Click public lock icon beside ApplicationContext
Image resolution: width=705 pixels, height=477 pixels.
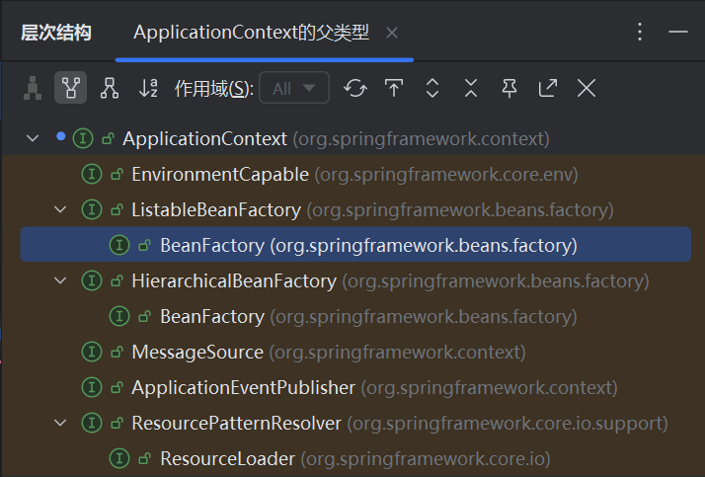click(x=108, y=139)
